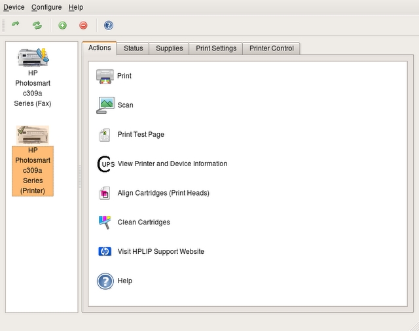419x331 pixels.
Task: Click the Print action printer icon
Action: [x=105, y=77]
